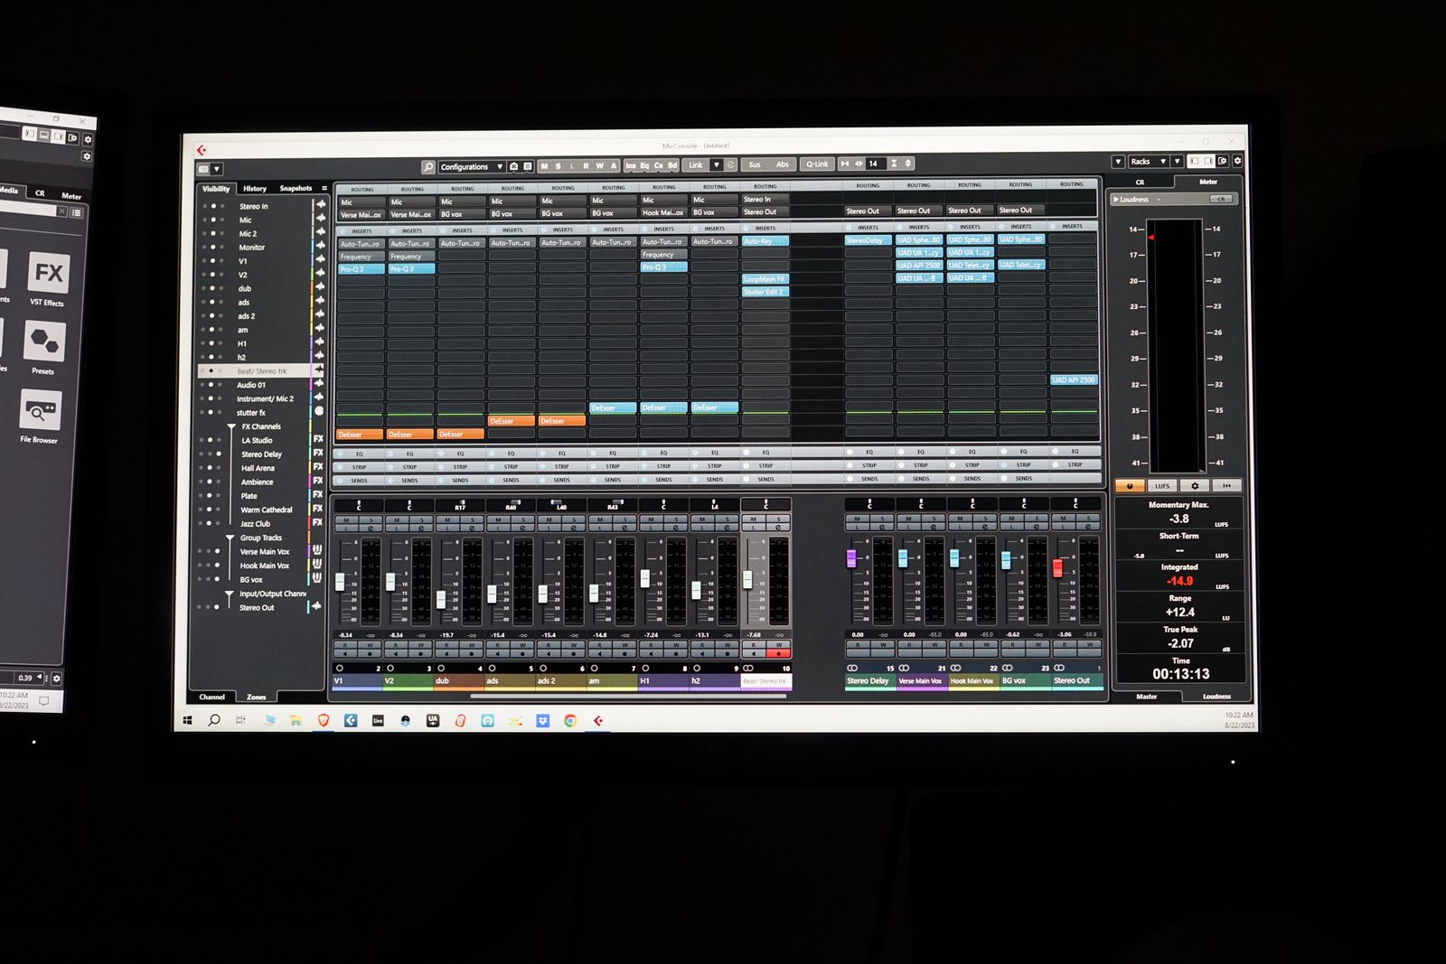Click the record enable button on Beat/Stereo trk
The image size is (1446, 964).
(x=778, y=654)
